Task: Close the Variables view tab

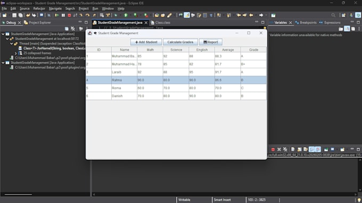Action: click(x=291, y=22)
